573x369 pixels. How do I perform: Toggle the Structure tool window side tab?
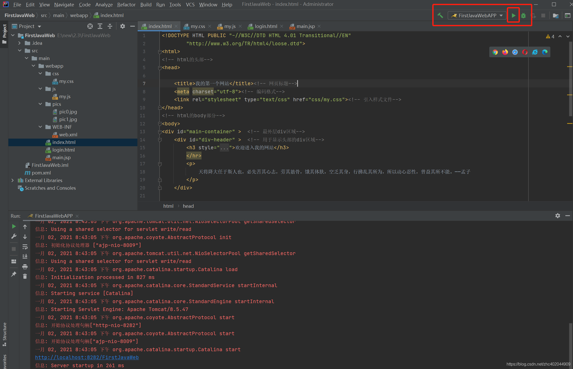[x=4, y=334]
